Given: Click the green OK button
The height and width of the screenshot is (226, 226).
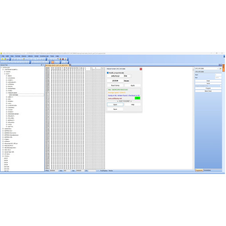Looking at the screenshot, I should 137,98.
